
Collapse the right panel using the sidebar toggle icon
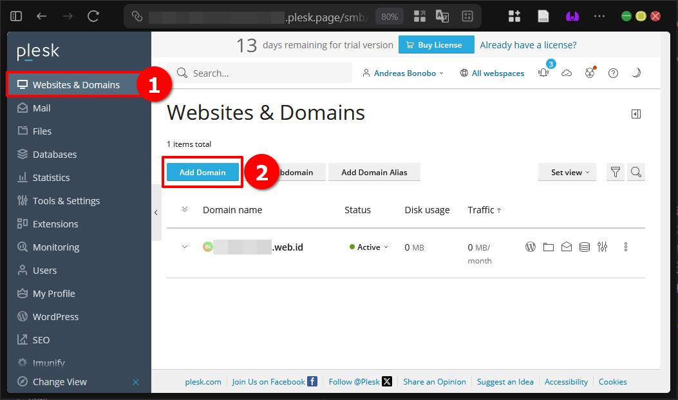click(x=636, y=113)
